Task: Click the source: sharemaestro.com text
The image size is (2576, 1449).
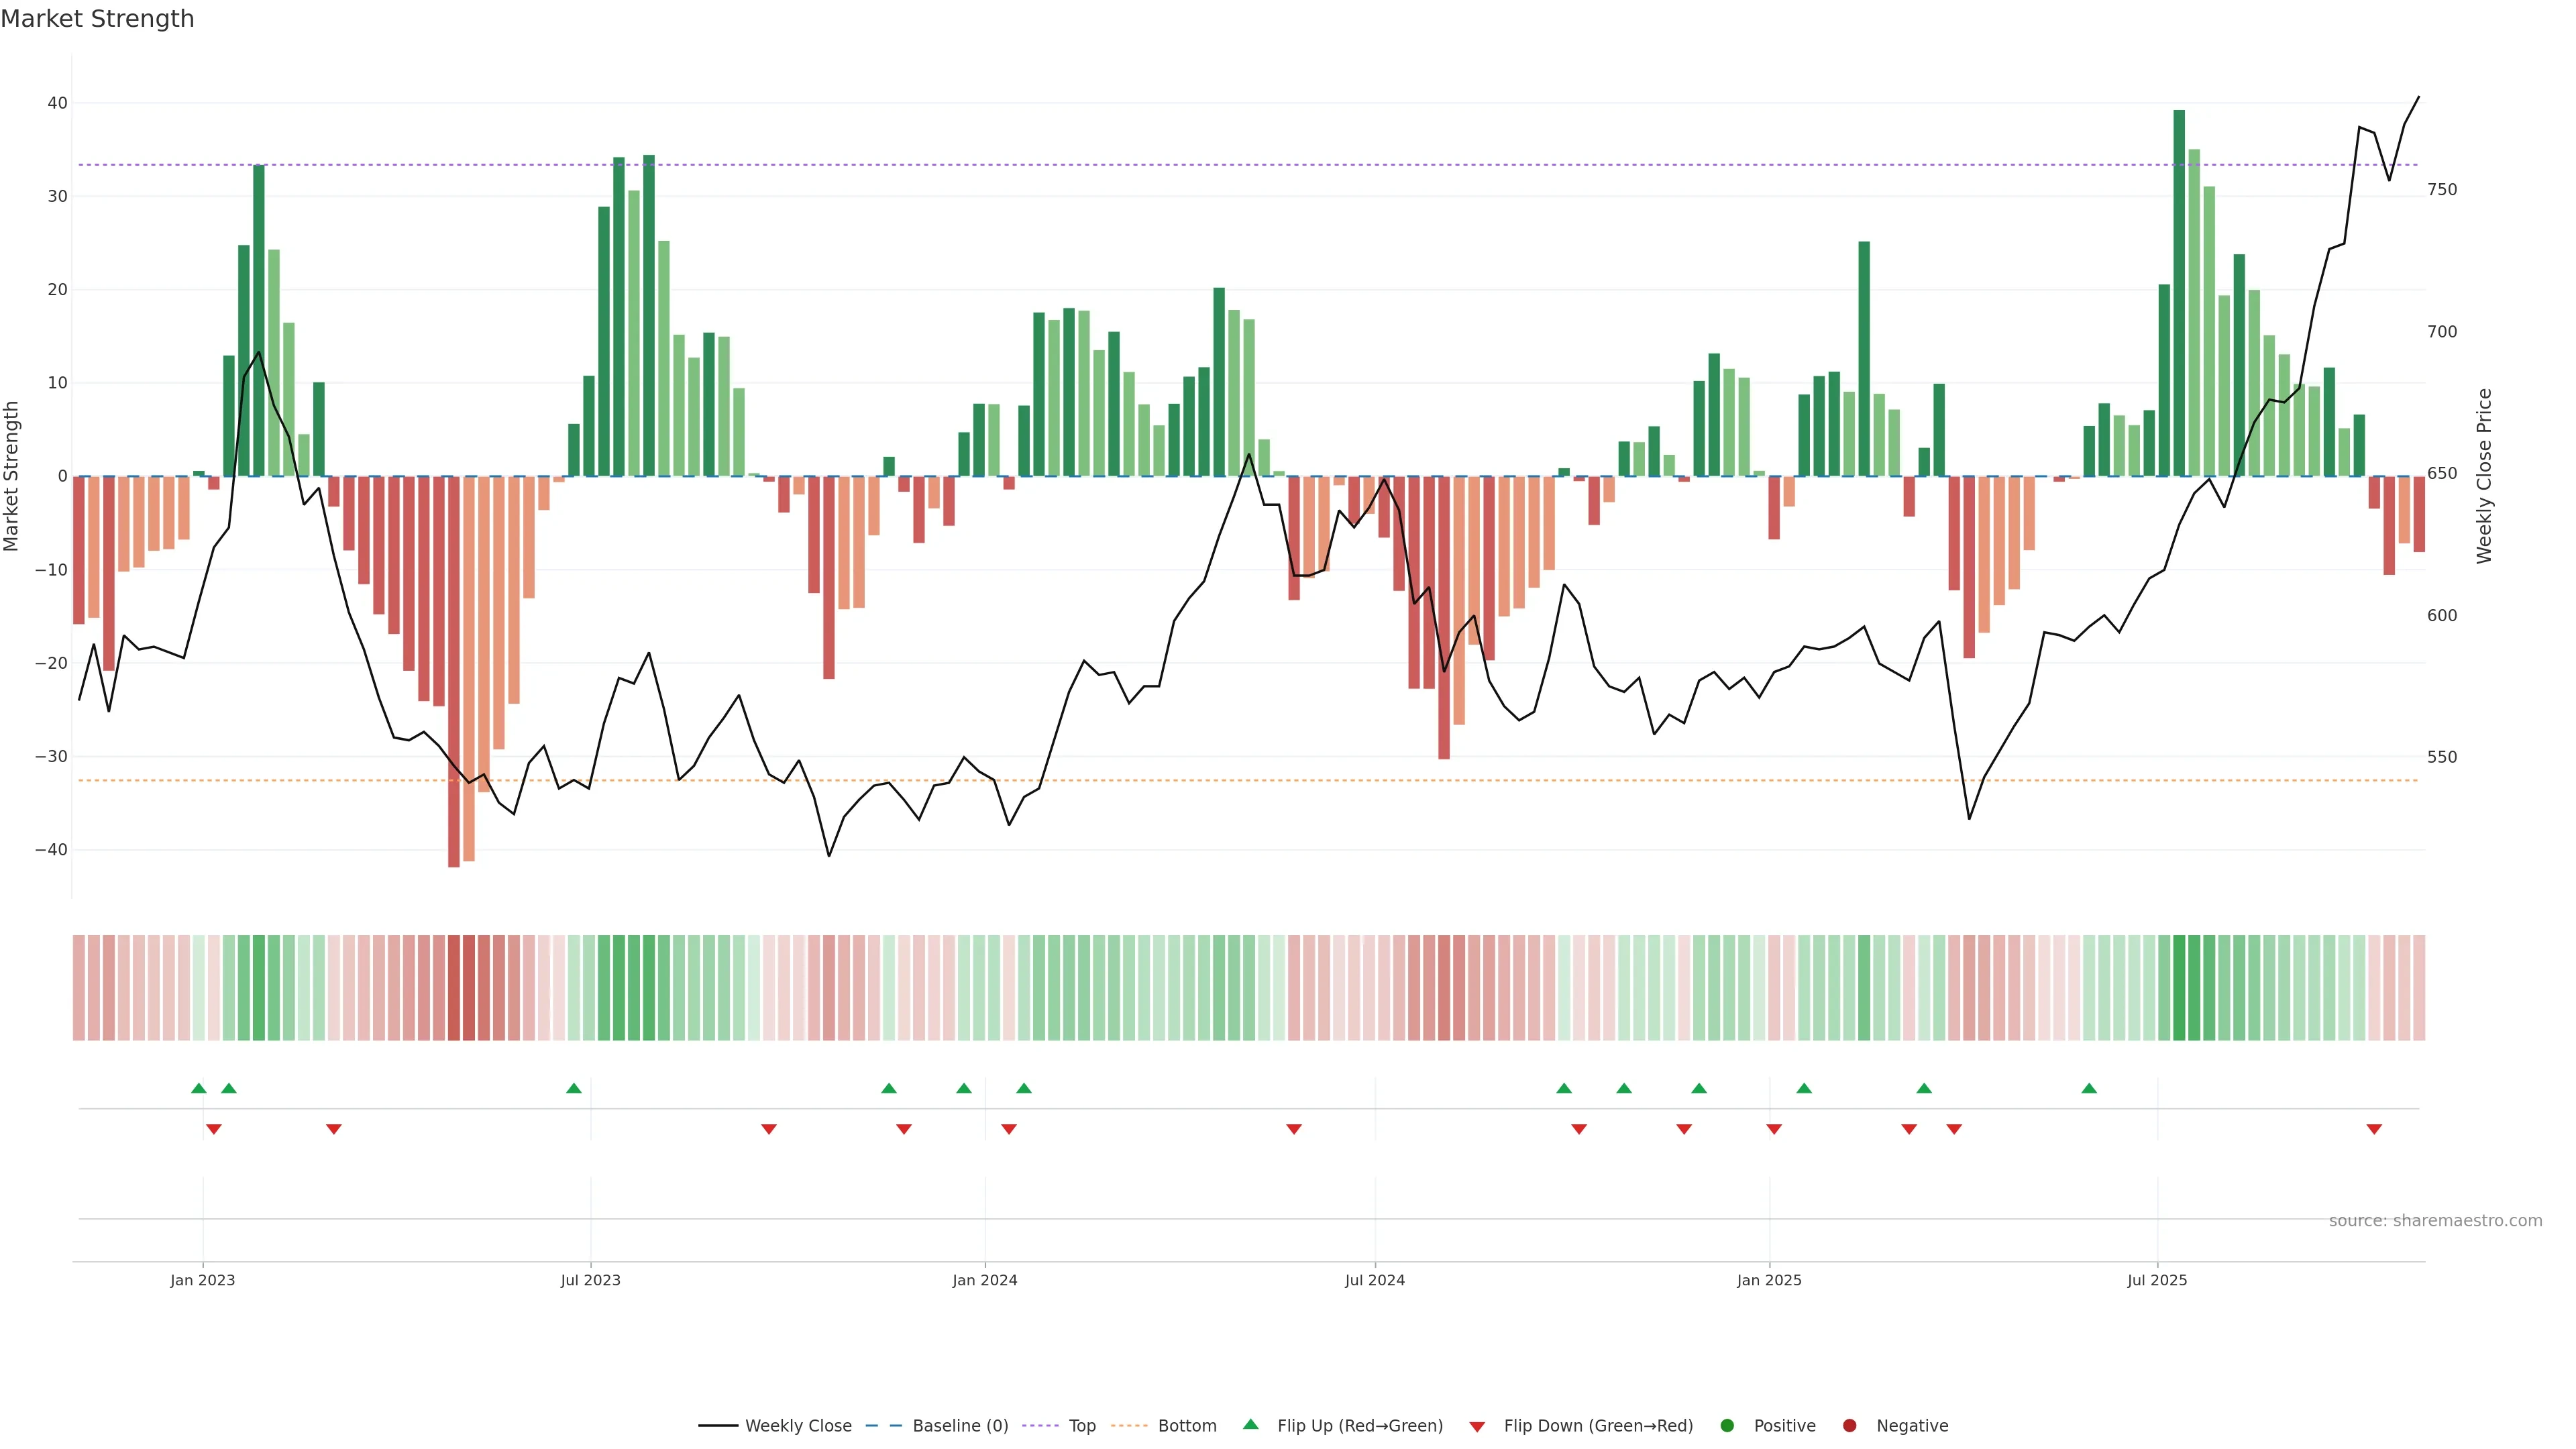Action: click(x=2435, y=1221)
